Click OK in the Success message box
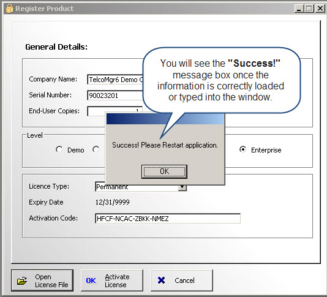 [164, 171]
